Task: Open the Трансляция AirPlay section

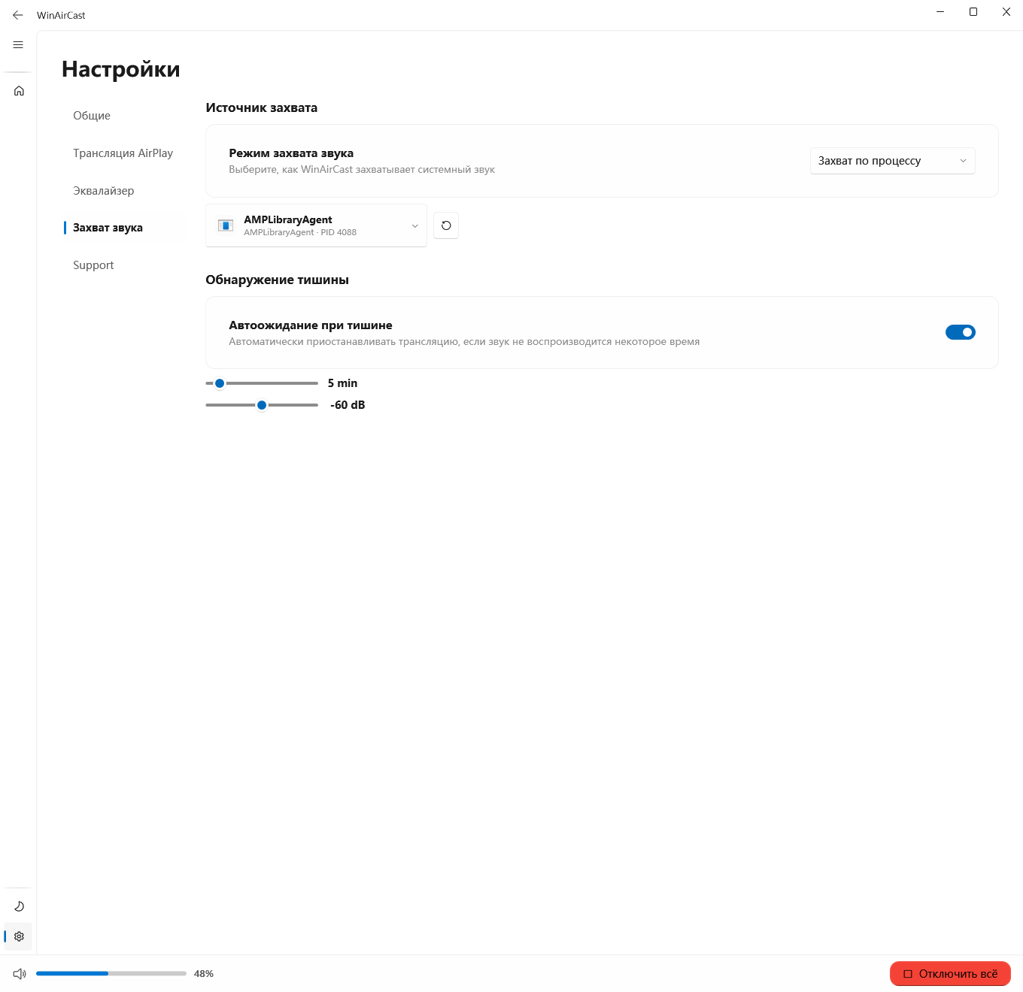Action: tap(123, 153)
